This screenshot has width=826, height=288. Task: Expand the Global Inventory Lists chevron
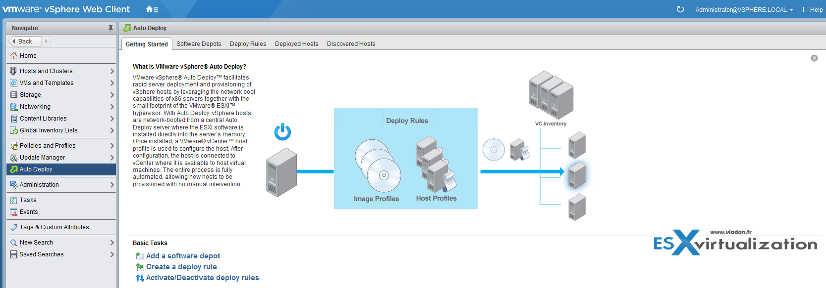(112, 130)
